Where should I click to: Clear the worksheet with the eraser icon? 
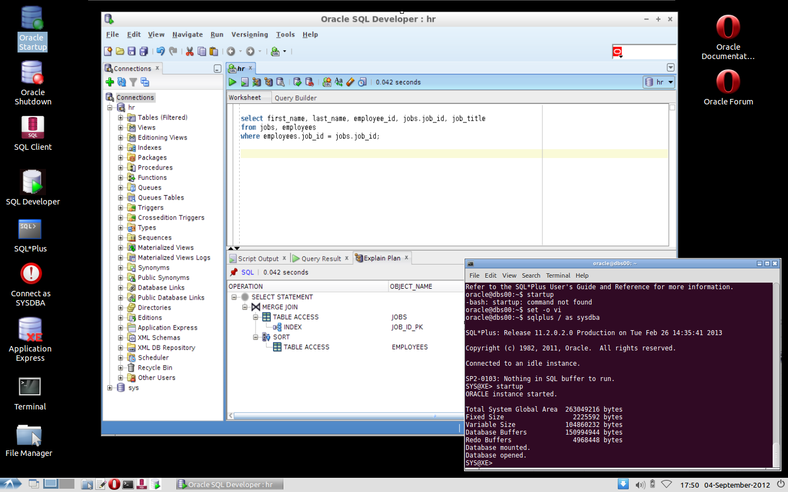click(350, 82)
